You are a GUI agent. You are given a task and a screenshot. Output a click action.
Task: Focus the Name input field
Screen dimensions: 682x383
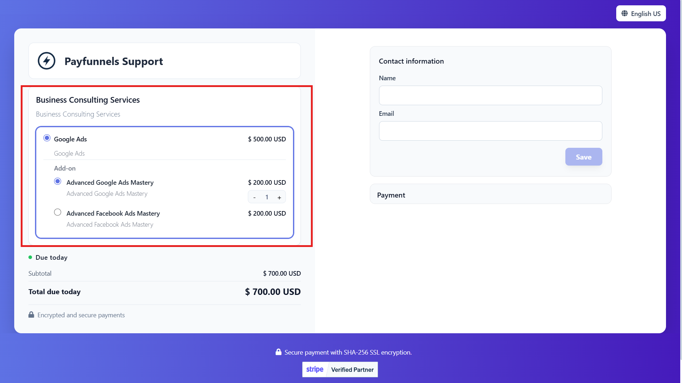point(490,95)
